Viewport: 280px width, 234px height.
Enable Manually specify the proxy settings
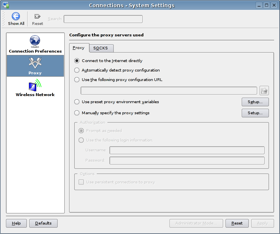pos(77,113)
